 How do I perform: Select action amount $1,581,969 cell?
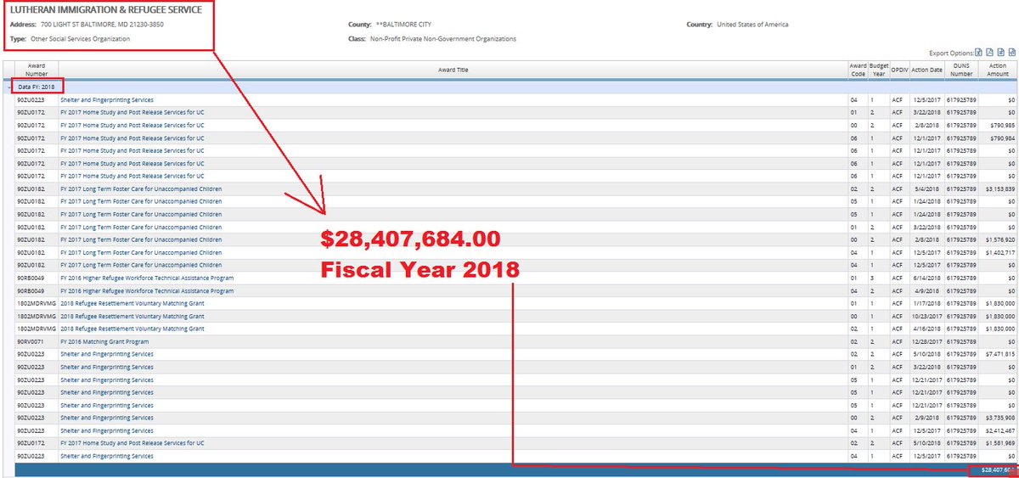click(998, 444)
